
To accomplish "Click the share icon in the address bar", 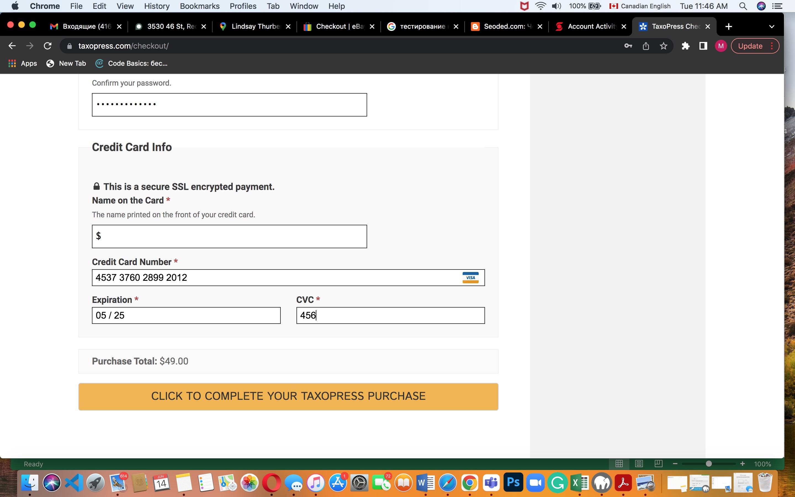I will (646, 46).
